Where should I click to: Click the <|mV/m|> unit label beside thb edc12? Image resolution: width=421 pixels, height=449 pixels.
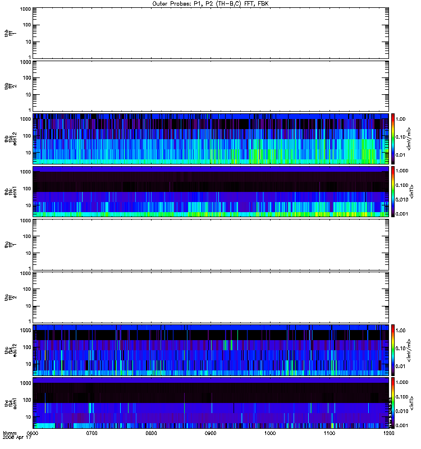pyautogui.click(x=409, y=139)
